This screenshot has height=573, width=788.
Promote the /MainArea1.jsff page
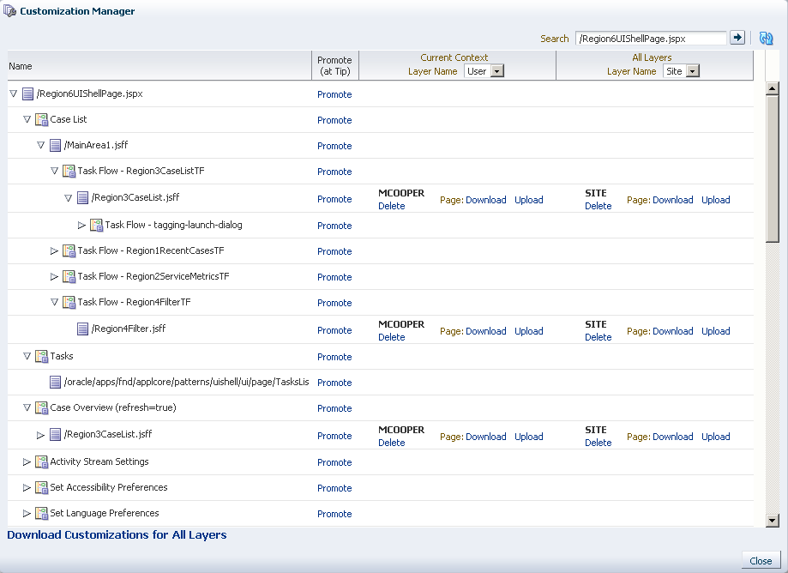pyautogui.click(x=334, y=146)
